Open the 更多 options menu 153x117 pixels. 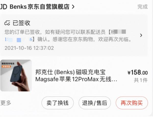point(6,103)
